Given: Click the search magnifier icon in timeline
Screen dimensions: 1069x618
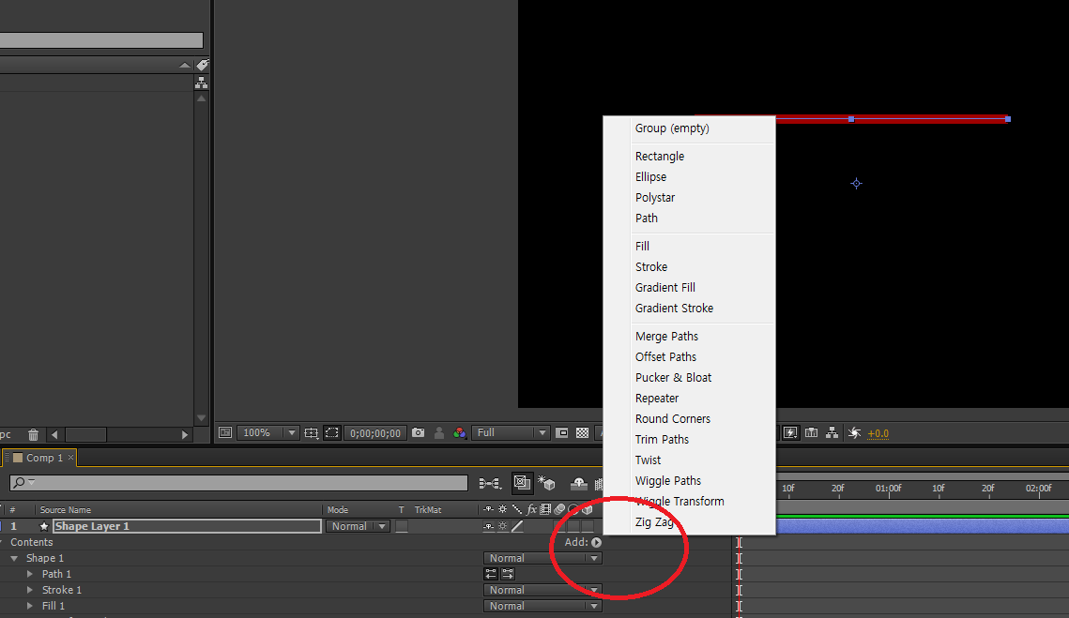Looking at the screenshot, I should click(x=19, y=482).
